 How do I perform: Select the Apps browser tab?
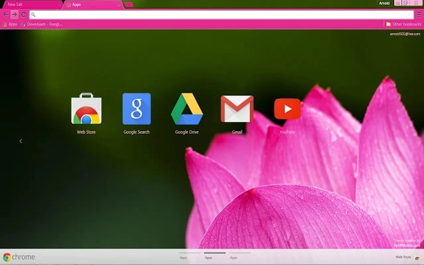pos(92,5)
